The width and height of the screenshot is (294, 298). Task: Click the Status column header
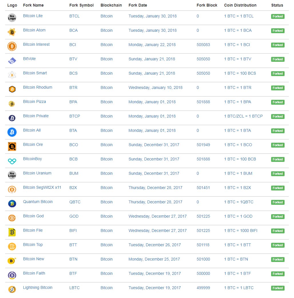click(277, 5)
